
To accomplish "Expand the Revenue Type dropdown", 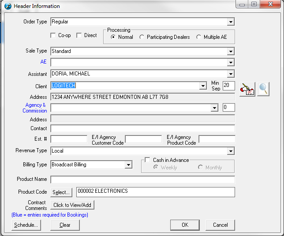I will coord(231,151).
